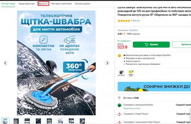Open the KayDzen seller link
This screenshot has height=124, width=191.
(x=133, y=30)
